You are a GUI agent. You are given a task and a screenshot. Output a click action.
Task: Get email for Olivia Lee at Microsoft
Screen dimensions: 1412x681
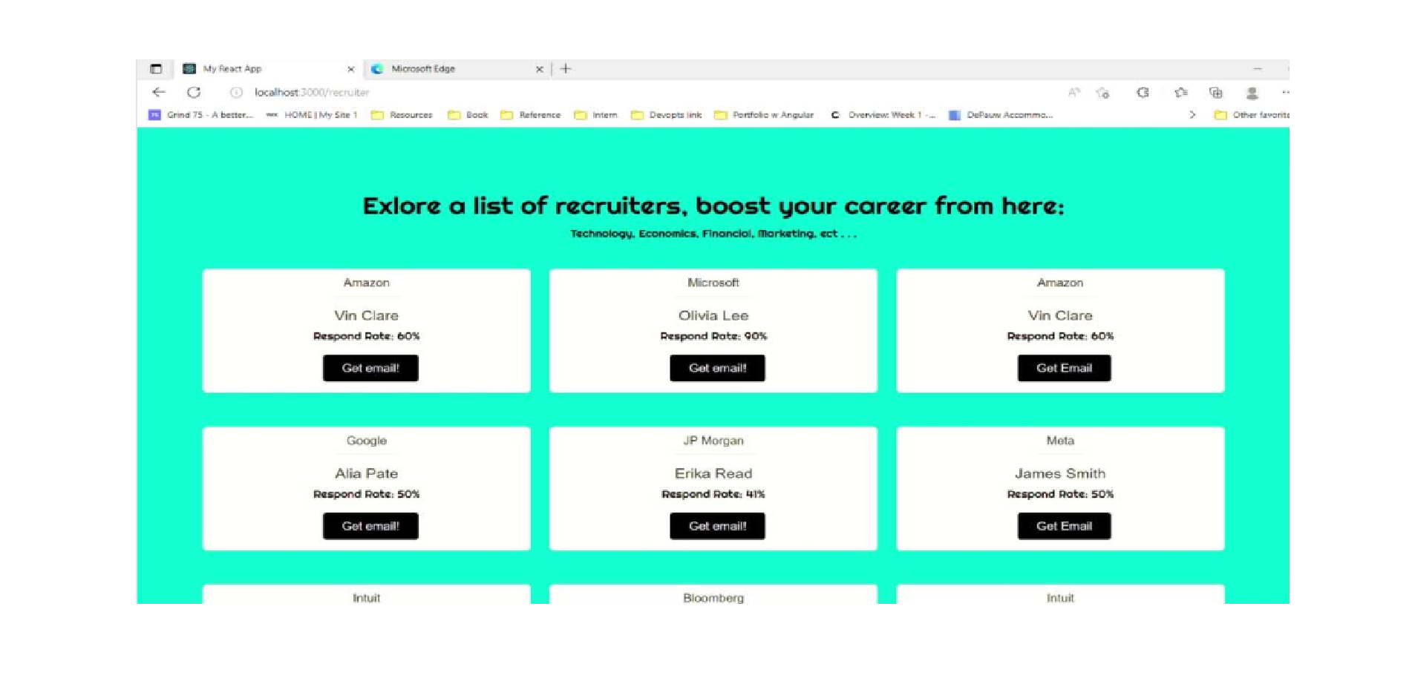(717, 368)
